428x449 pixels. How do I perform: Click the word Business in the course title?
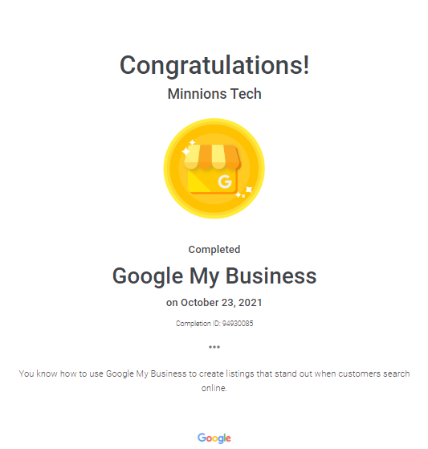click(x=271, y=276)
